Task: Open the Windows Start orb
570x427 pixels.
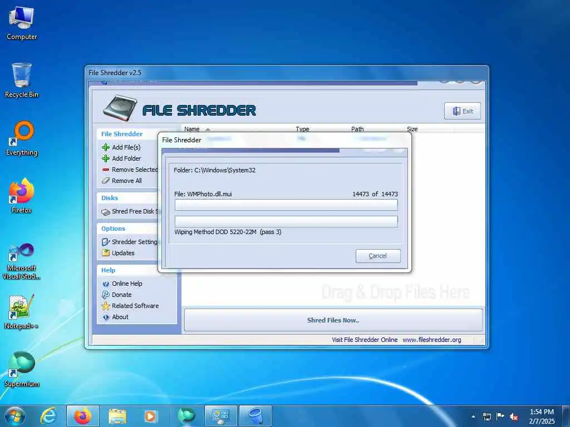Action: [15, 416]
